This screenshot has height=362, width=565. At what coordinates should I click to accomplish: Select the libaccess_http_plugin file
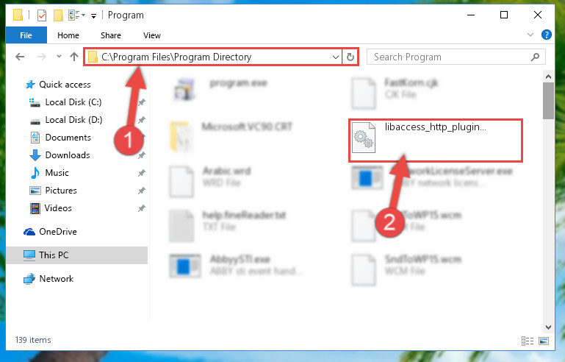click(435, 140)
